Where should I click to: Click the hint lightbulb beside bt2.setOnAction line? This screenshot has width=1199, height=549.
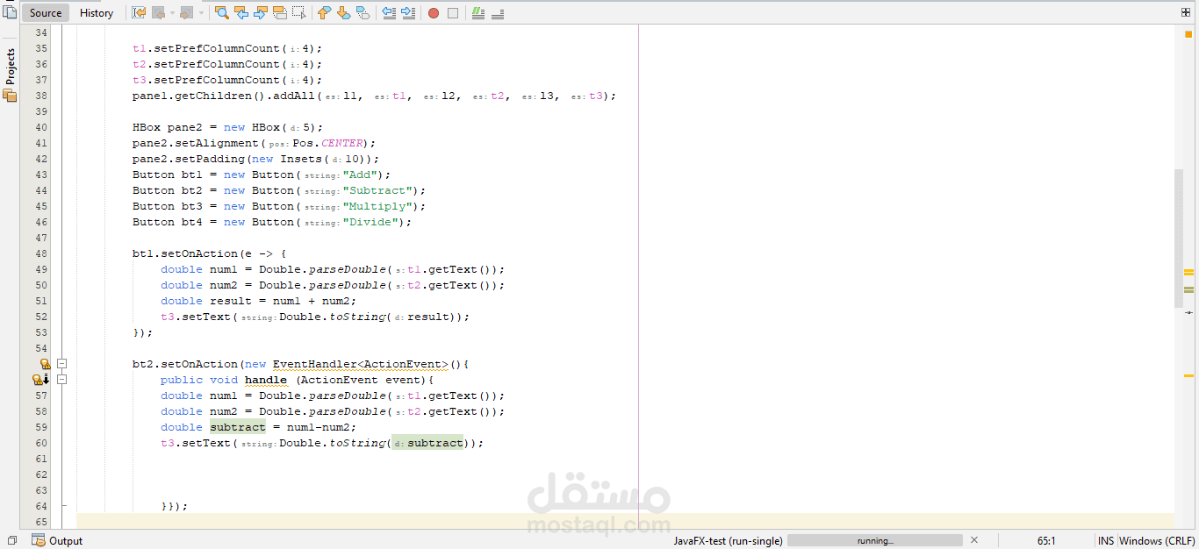(44, 364)
